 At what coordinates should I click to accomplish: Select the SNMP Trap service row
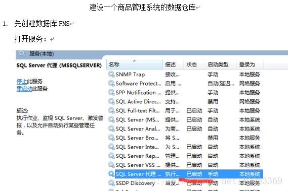click(185, 74)
